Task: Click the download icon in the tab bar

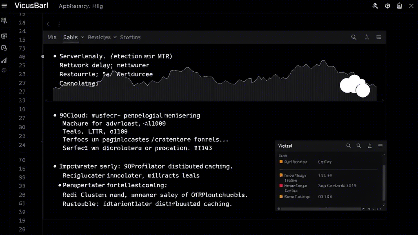Action: (367, 37)
